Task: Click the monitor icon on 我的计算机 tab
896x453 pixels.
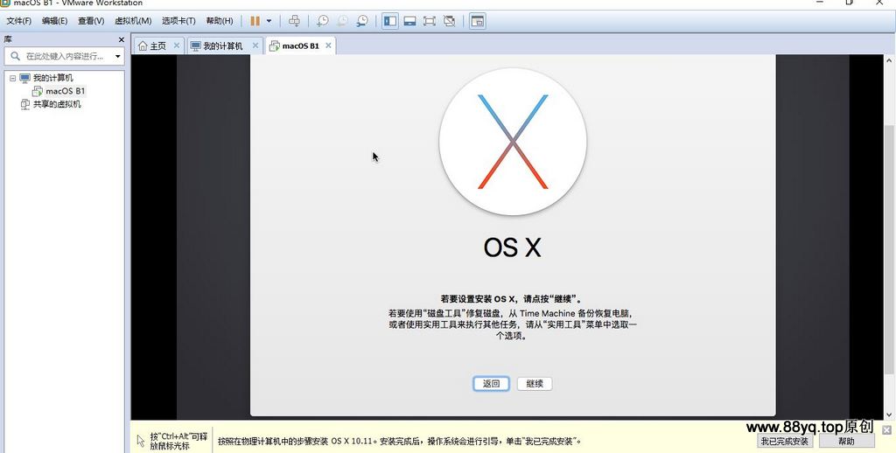Action: [x=196, y=45]
